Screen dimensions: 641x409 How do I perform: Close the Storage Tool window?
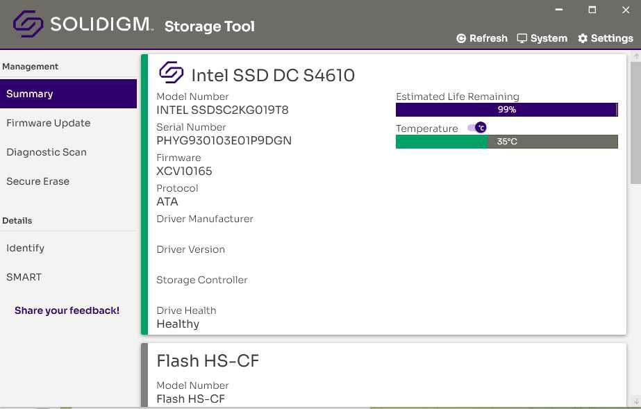click(x=626, y=10)
